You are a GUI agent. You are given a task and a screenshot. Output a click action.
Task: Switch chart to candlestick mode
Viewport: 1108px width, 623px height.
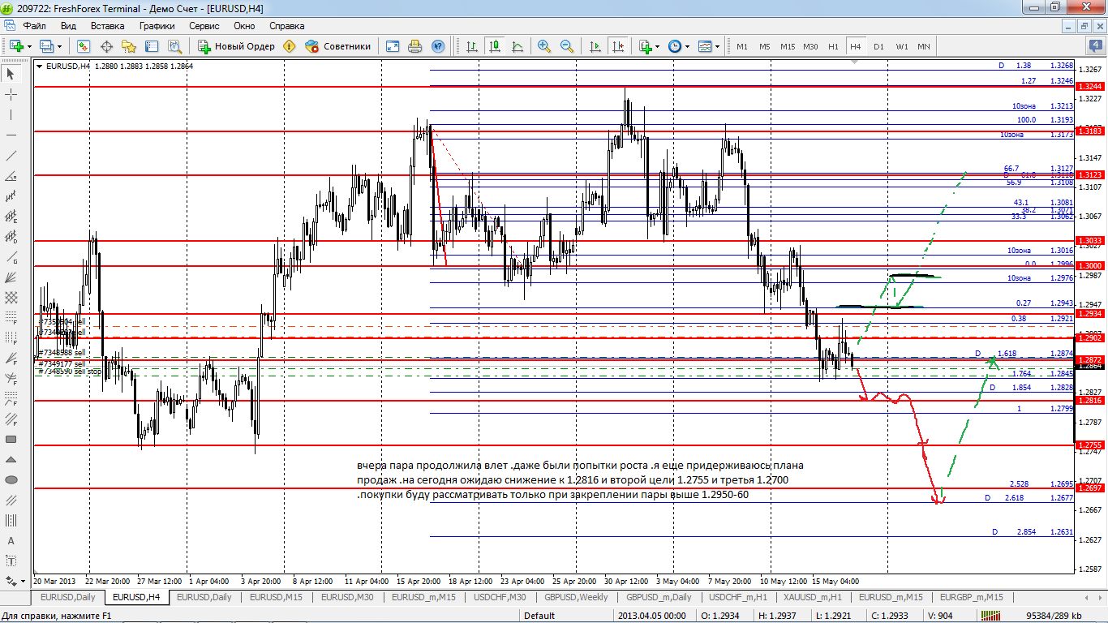[x=493, y=46]
